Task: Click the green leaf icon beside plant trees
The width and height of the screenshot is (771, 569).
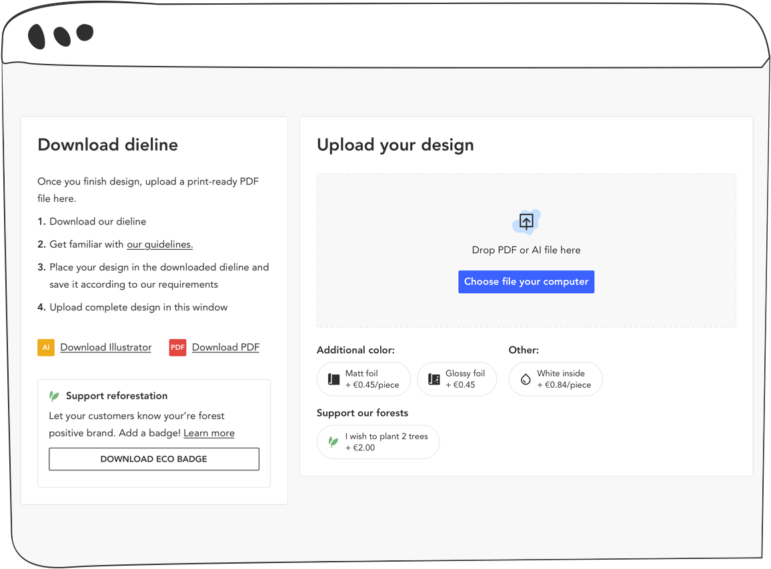Action: [x=333, y=442]
